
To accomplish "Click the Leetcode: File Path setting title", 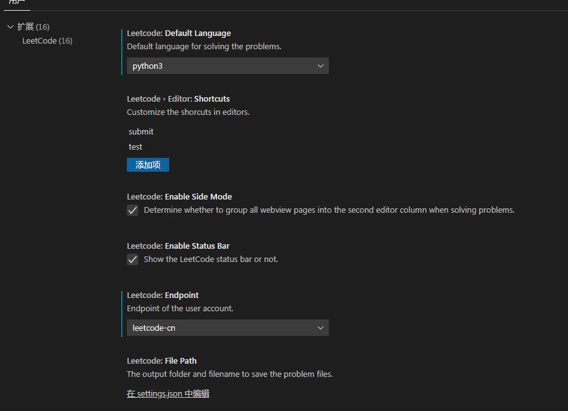I will pos(162,360).
